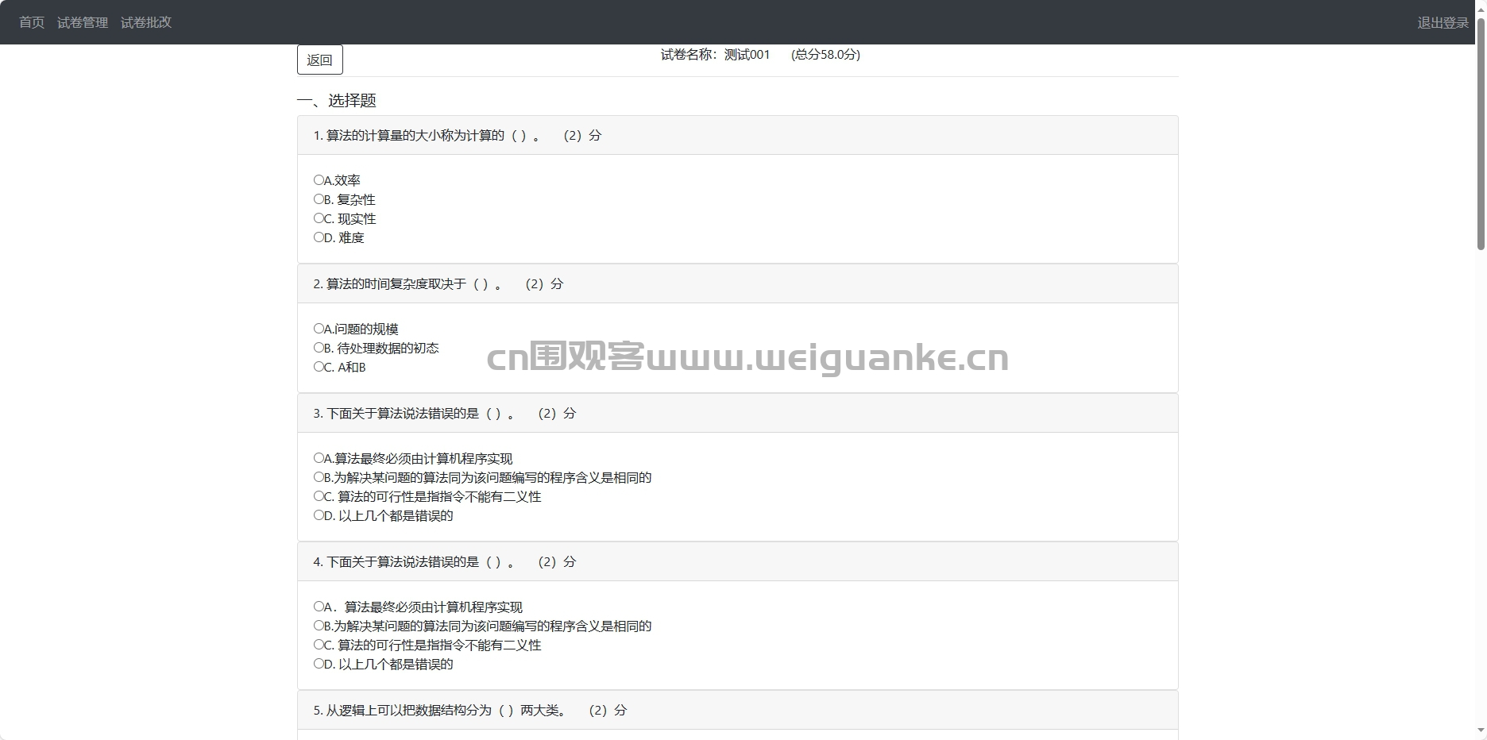Click the 退出登录 link
The width and height of the screenshot is (1487, 740).
pos(1443,22)
